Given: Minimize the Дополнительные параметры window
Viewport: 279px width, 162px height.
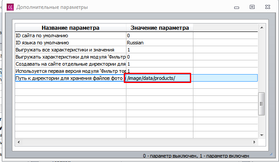Looking at the screenshot, I should tap(236, 8).
